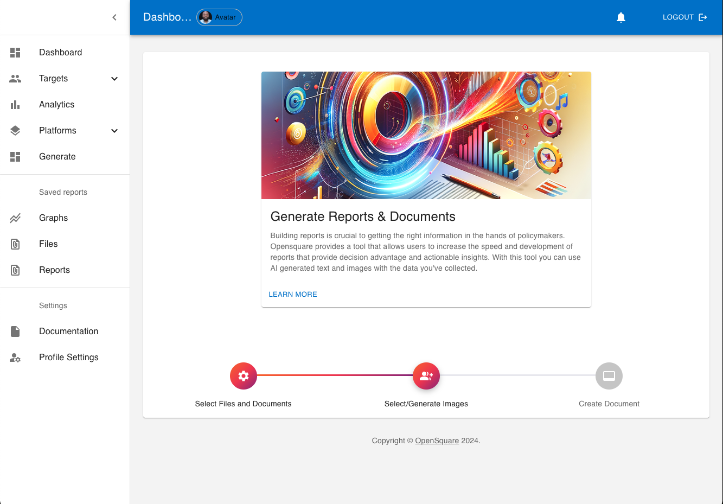Click the Platforms layers icon

(15, 131)
